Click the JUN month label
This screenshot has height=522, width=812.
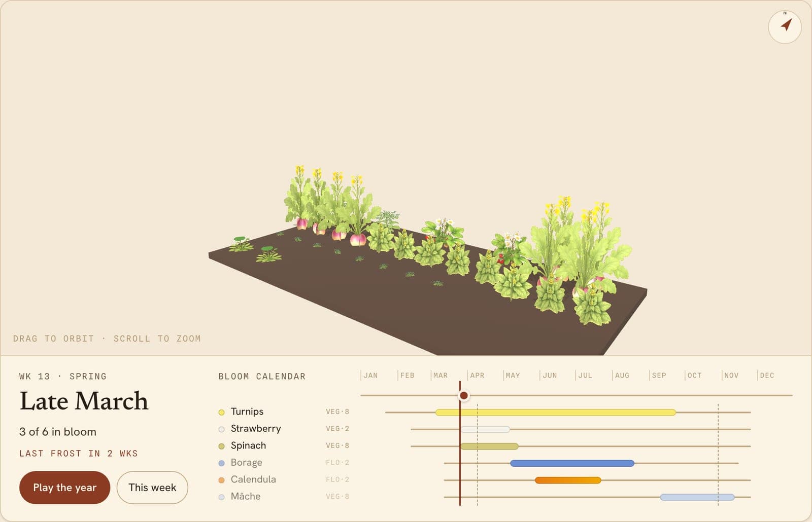click(550, 376)
